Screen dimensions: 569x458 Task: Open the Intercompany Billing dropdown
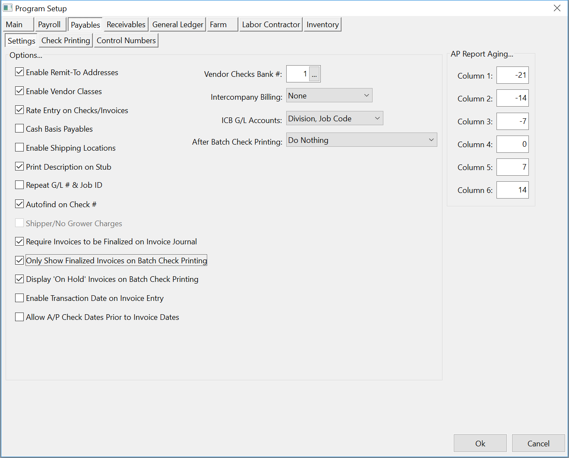(x=329, y=95)
